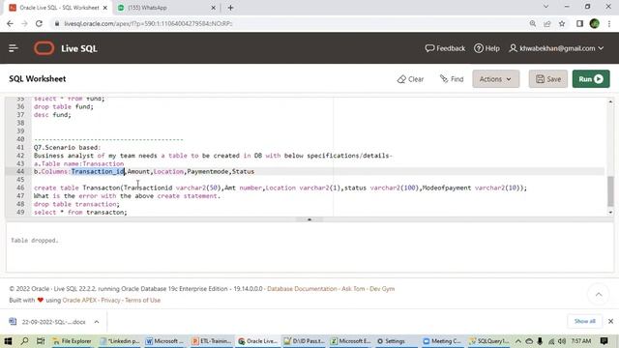The width and height of the screenshot is (619, 348).
Task: Place cursor on line 46 create table statement
Action: click(x=280, y=188)
